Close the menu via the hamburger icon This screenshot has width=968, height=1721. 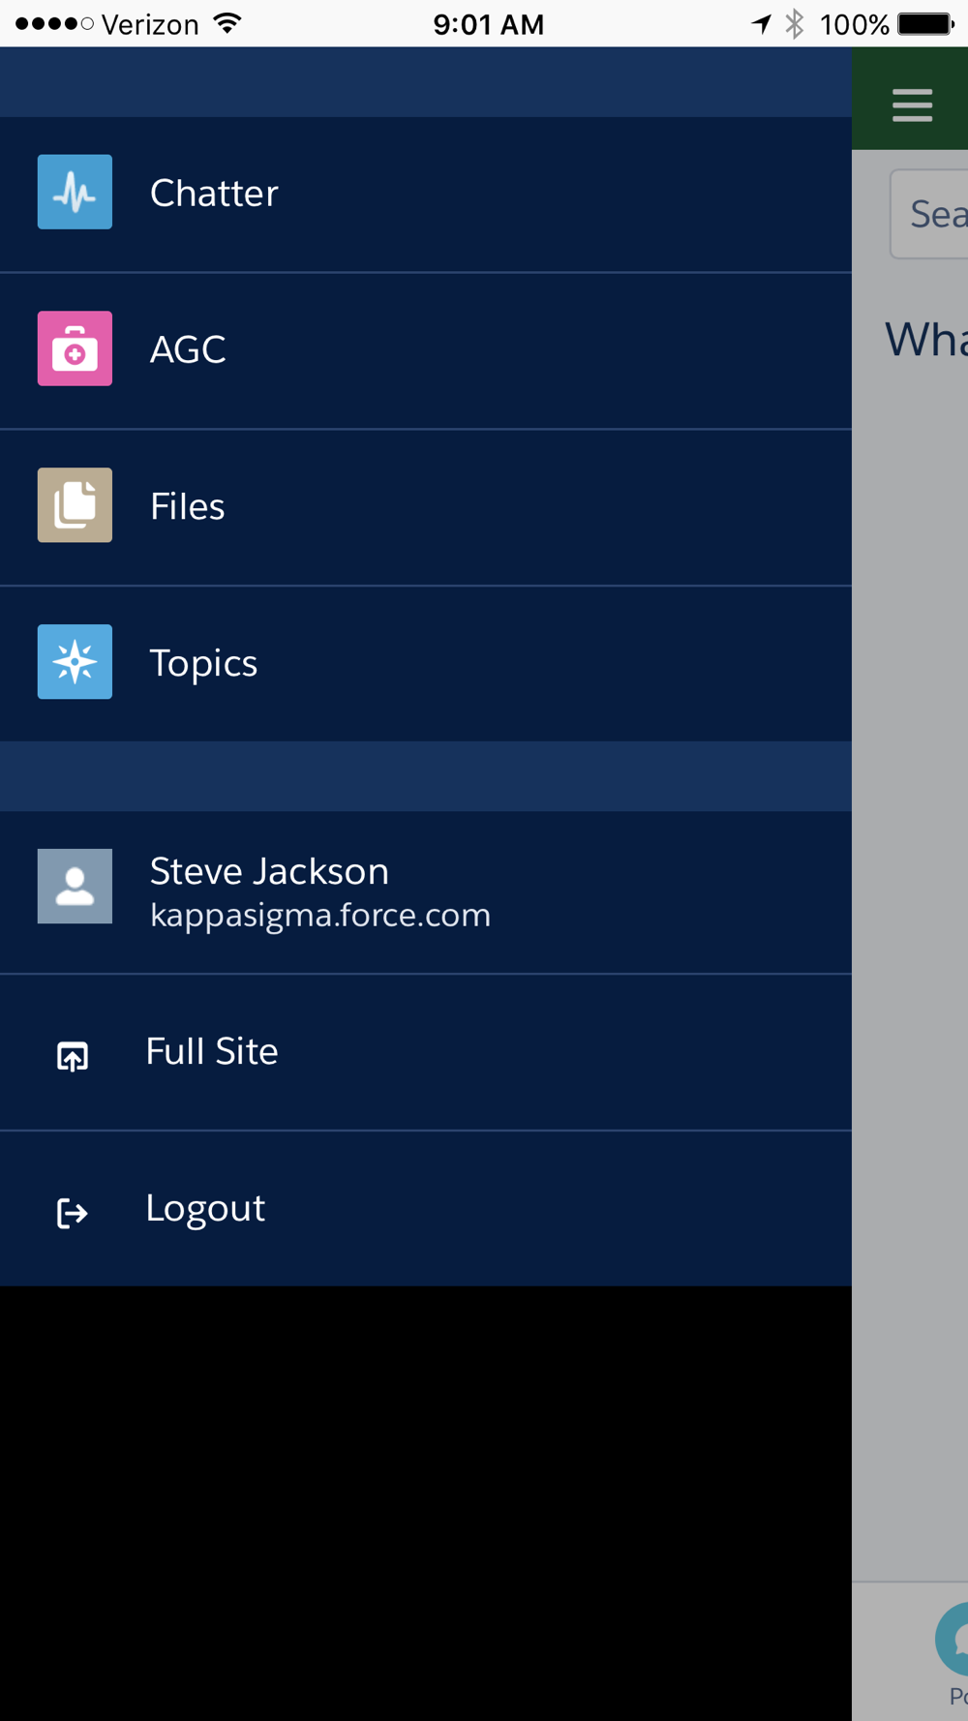(x=912, y=105)
